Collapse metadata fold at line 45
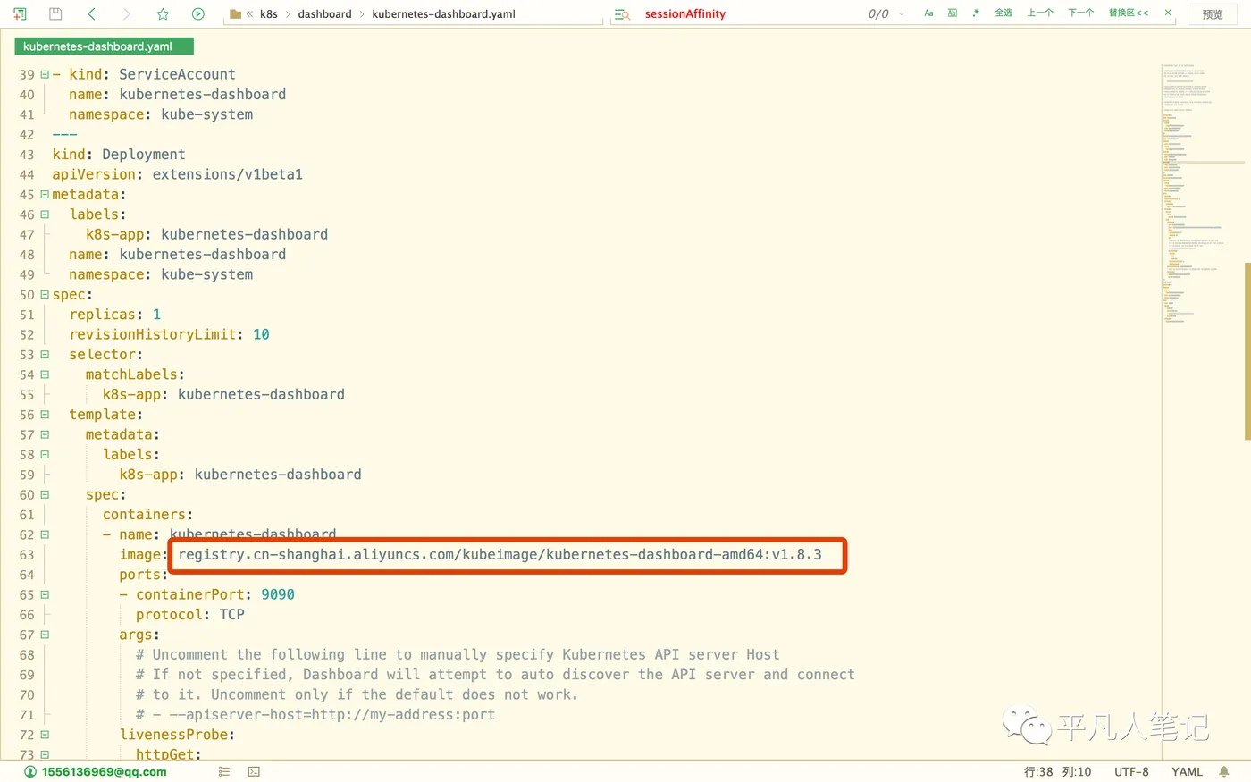1251x782 pixels. click(45, 194)
